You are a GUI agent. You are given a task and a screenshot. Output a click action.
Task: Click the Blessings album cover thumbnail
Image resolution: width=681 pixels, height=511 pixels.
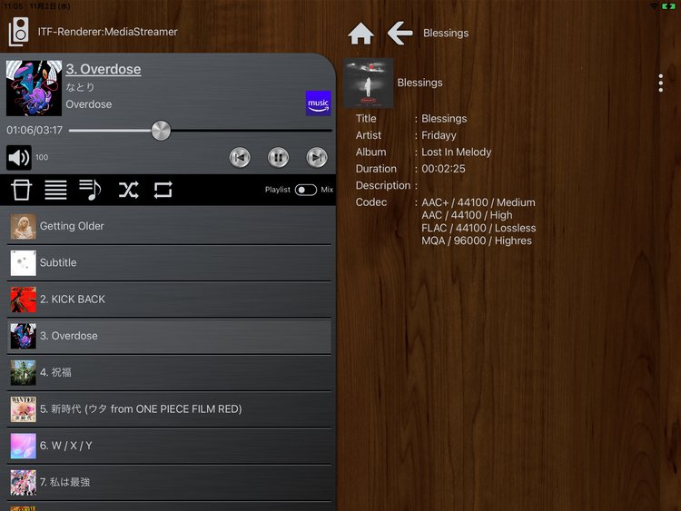click(369, 83)
